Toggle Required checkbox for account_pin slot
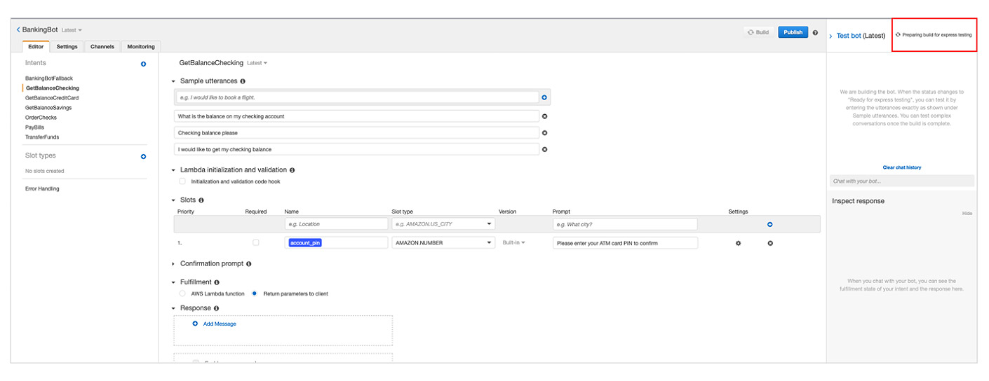This screenshot has height=381, width=989. (255, 242)
